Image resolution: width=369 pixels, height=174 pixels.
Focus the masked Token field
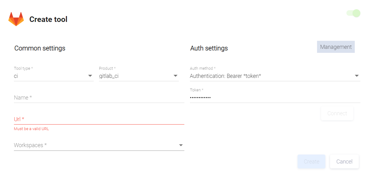pyautogui.click(x=275, y=98)
